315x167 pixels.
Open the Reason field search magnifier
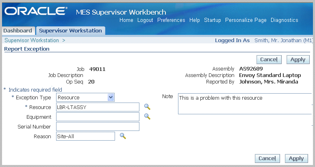coord(123,136)
